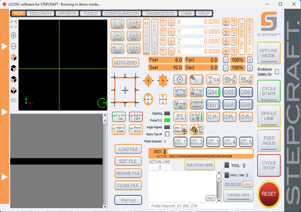This screenshot has width=301, height=212.
Task: Click the P. Zero probe icon
Action: [197, 92]
